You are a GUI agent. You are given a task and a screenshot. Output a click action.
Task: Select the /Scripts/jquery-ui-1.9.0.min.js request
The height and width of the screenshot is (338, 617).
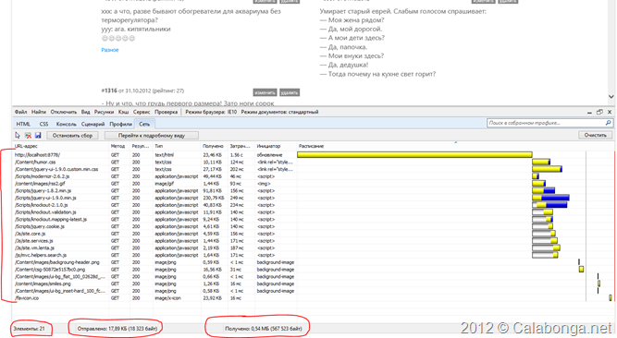coord(45,198)
